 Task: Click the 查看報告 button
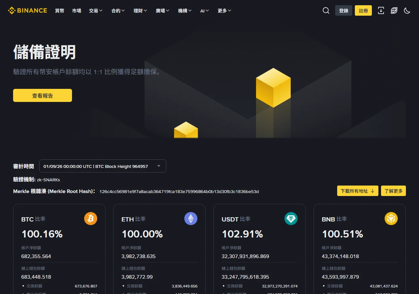(x=43, y=95)
